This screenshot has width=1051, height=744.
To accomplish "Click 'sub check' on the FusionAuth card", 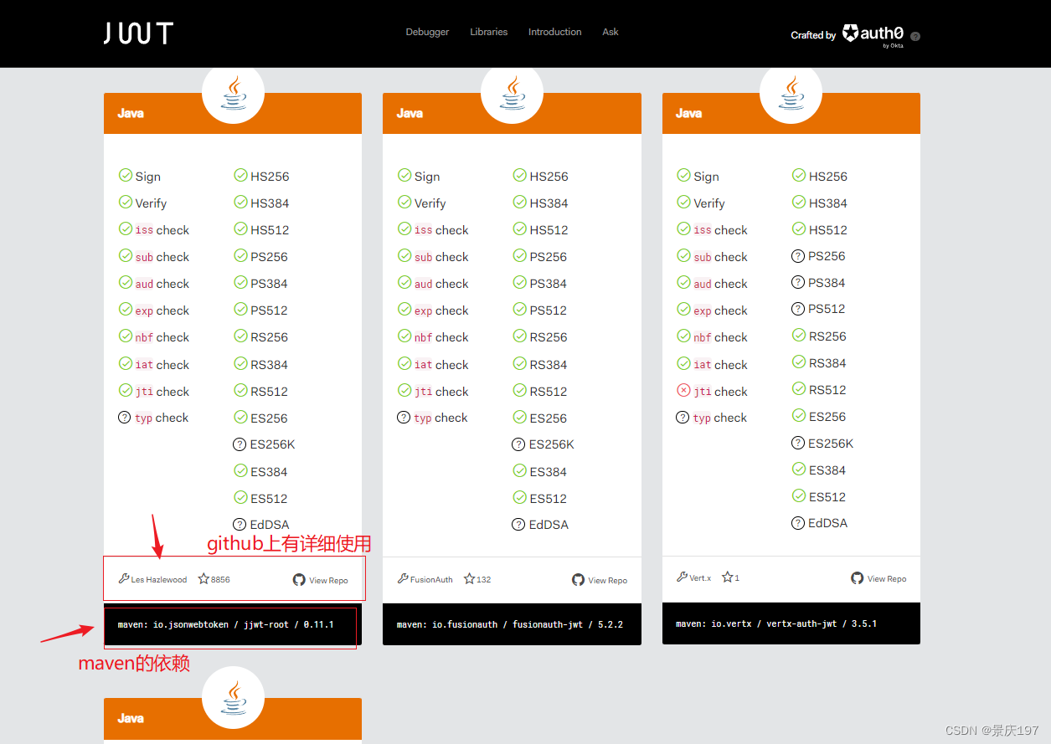I will (441, 257).
